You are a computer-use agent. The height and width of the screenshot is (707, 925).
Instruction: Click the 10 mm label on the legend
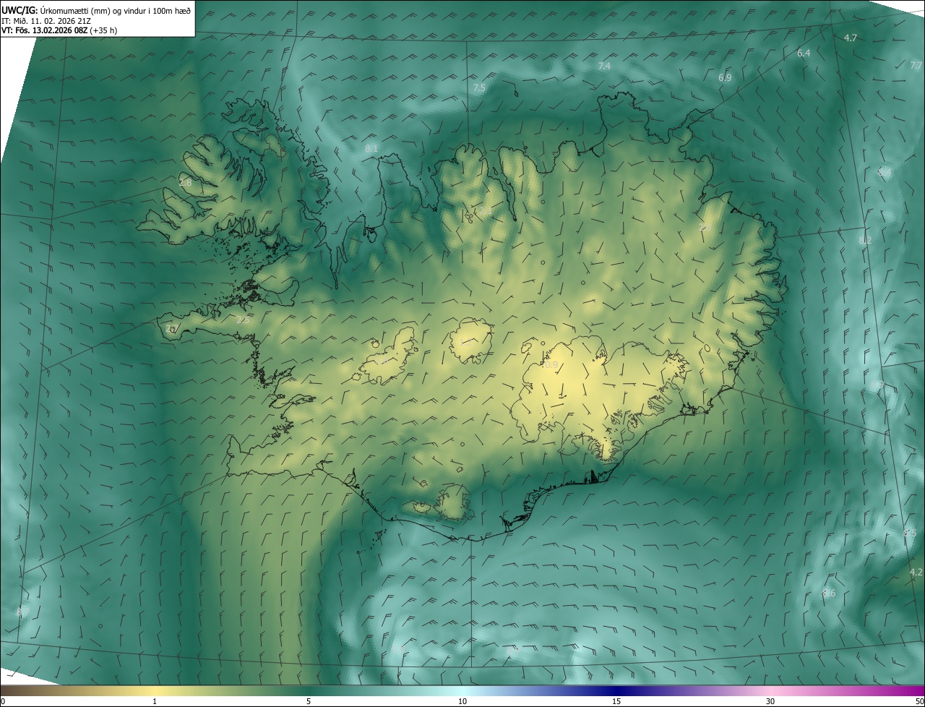(x=462, y=701)
